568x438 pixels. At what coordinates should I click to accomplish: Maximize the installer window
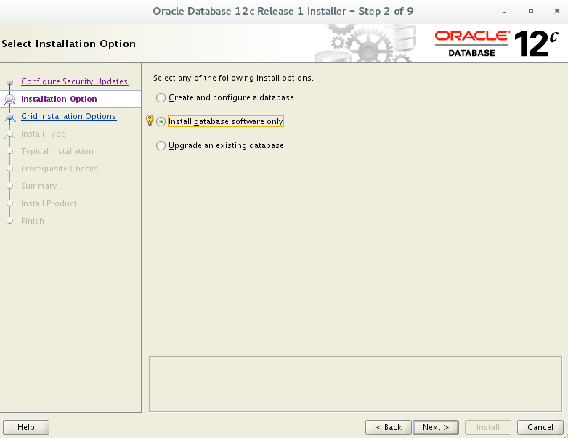click(x=531, y=11)
